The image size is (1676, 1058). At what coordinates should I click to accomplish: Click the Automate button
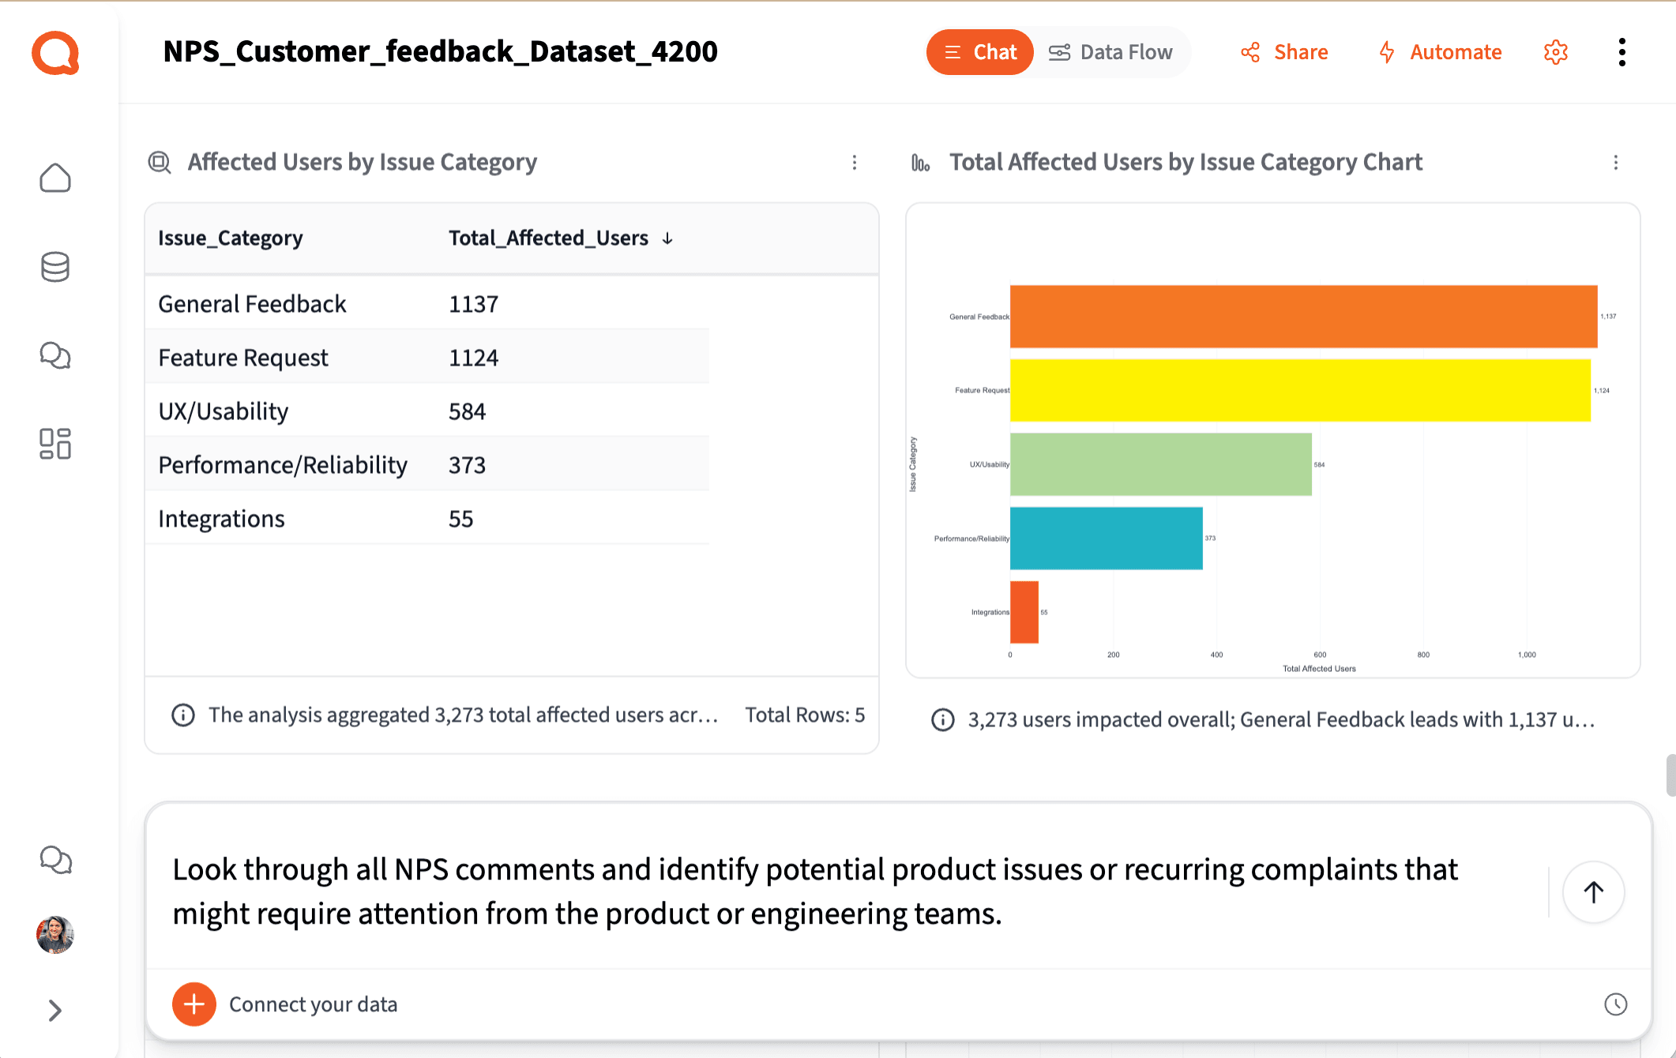point(1439,52)
